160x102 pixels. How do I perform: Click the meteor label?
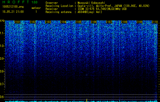[x=36, y=8]
